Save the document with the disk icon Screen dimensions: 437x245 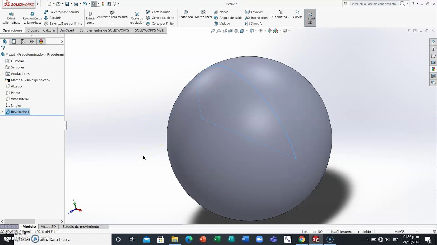(67, 4)
